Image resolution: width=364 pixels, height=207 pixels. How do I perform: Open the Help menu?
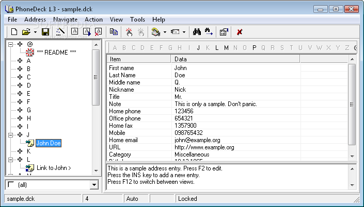(159, 20)
